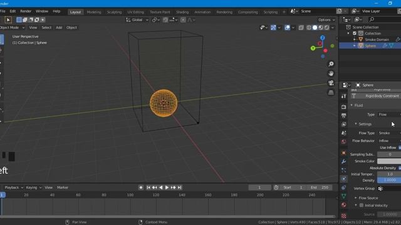Select Smoke Domain in the outliner
The width and height of the screenshot is (401, 225).
click(x=377, y=39)
